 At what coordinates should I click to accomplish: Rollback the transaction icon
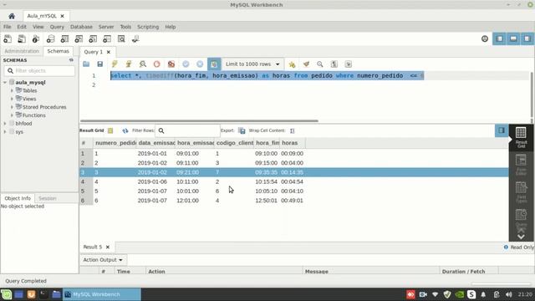pos(200,64)
